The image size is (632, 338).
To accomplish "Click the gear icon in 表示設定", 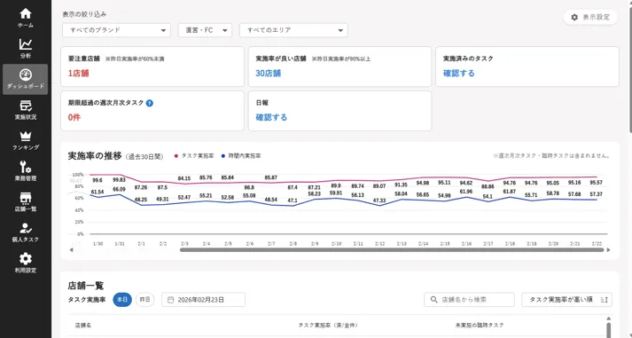I will [x=574, y=18].
